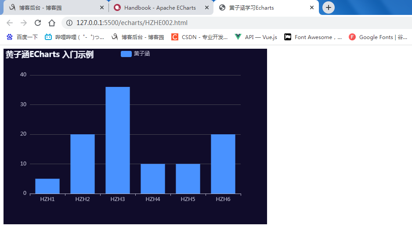Open the 百度一下 bookmark
Viewport: 412px width, 237px height.
[22, 37]
